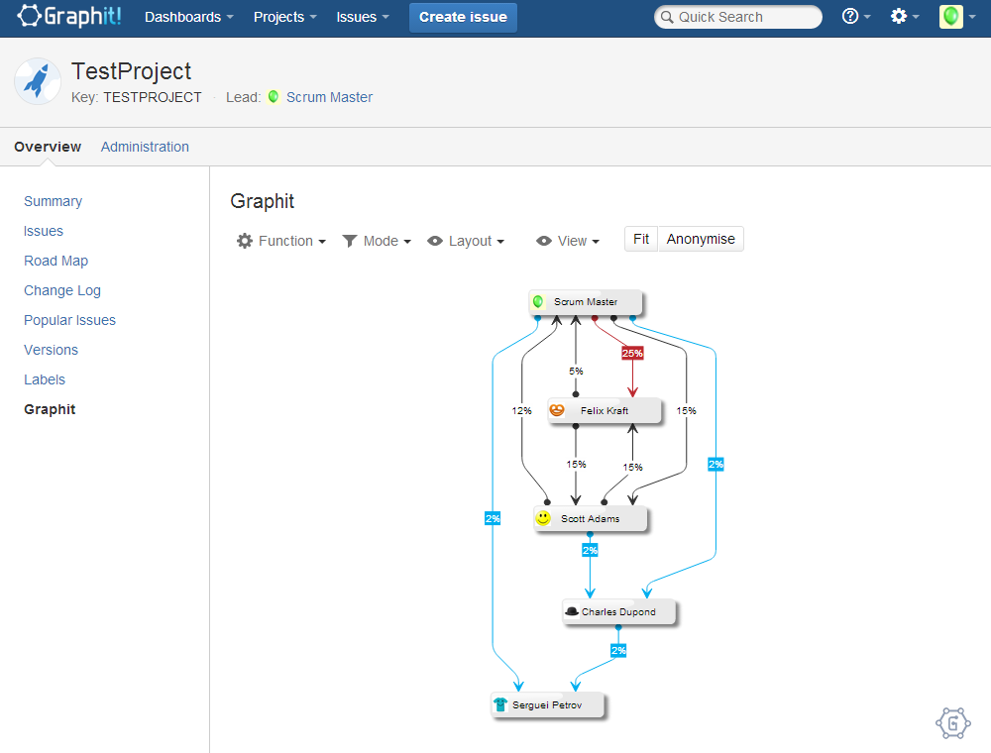Image resolution: width=991 pixels, height=753 pixels.
Task: Click the TestProject rocket avatar
Action: tap(38, 82)
